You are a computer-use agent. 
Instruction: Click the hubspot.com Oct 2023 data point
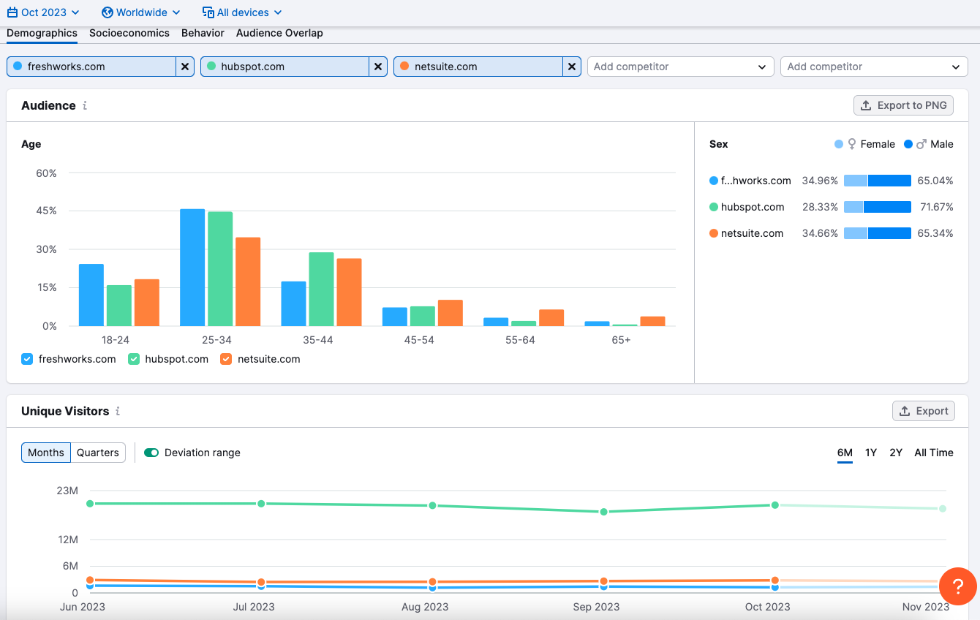point(774,505)
